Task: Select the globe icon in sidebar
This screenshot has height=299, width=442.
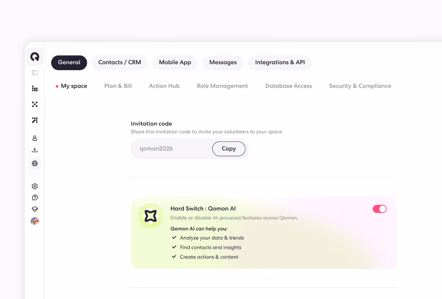Action: [x=34, y=164]
